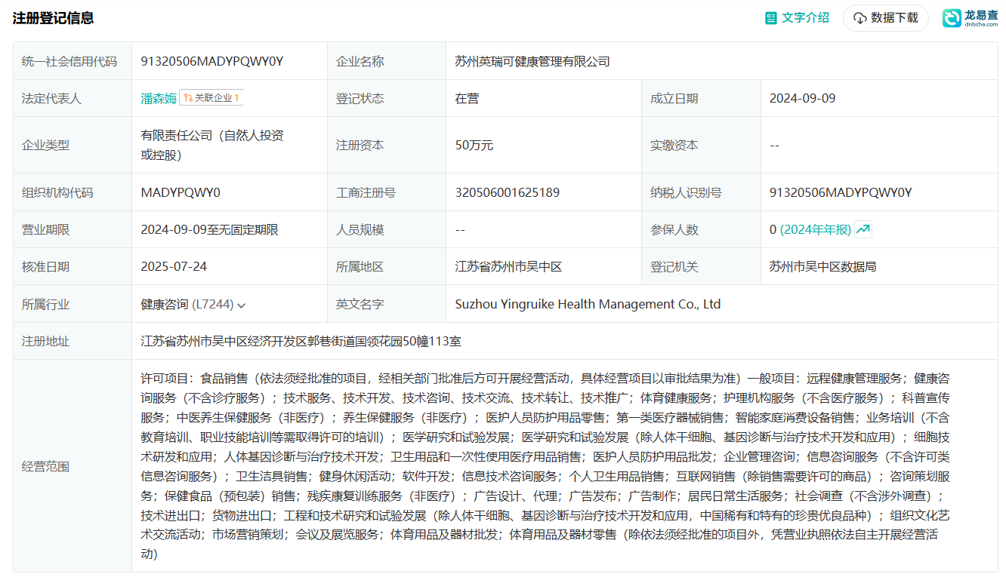The height and width of the screenshot is (577, 1006).
Task: Click the trend chart icon beside 年报
Action: (863, 229)
